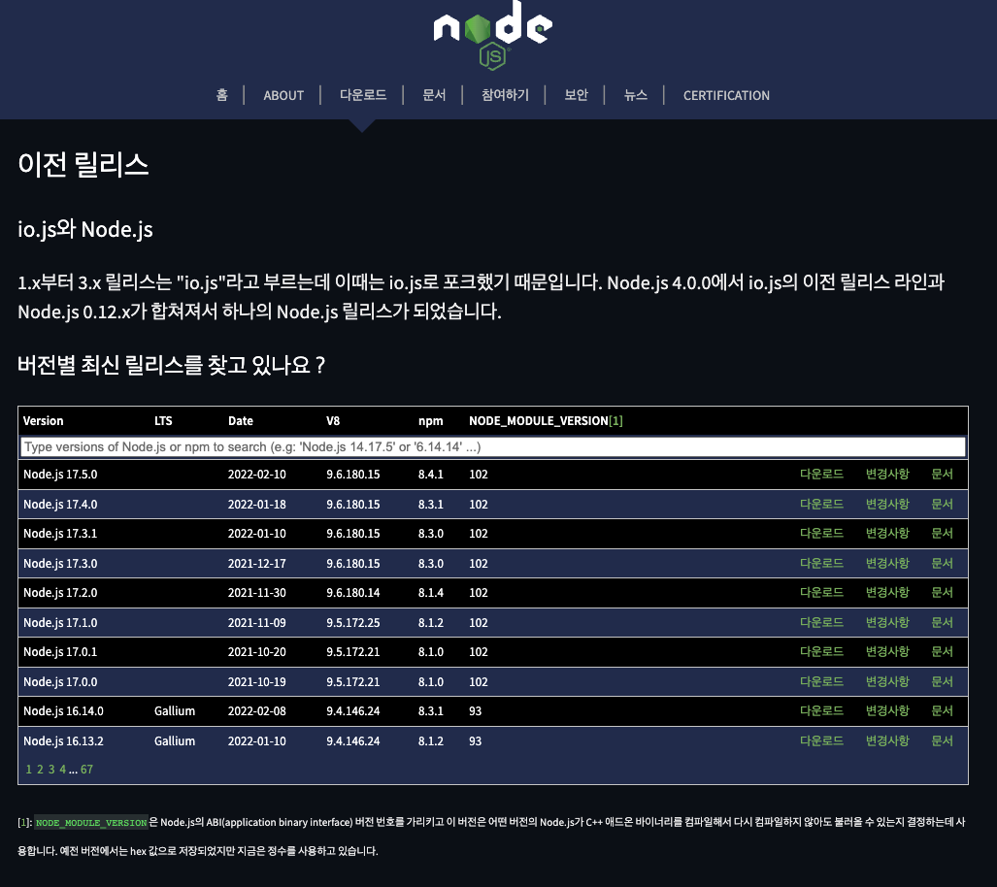The height and width of the screenshot is (887, 997).
Task: Open the 뉴스 nav item
Action: 636,95
